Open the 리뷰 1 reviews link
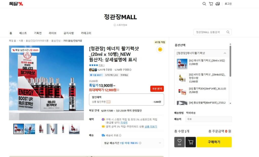The width and height of the screenshot is (259, 157). click(101, 65)
